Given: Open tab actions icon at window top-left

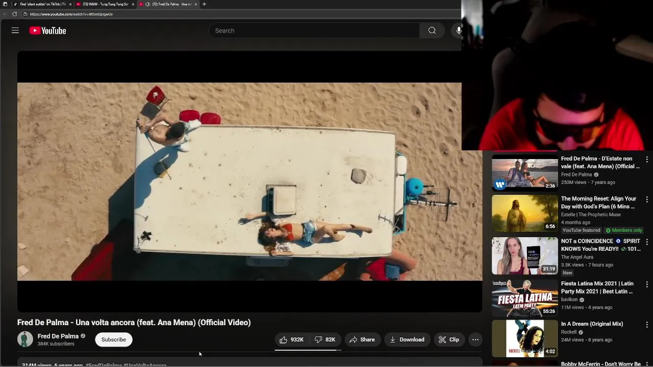Looking at the screenshot, I should coord(5,4).
